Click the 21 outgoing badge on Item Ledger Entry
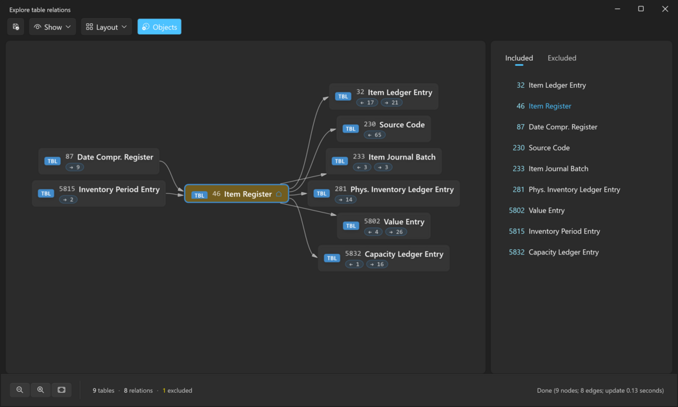 392,103
